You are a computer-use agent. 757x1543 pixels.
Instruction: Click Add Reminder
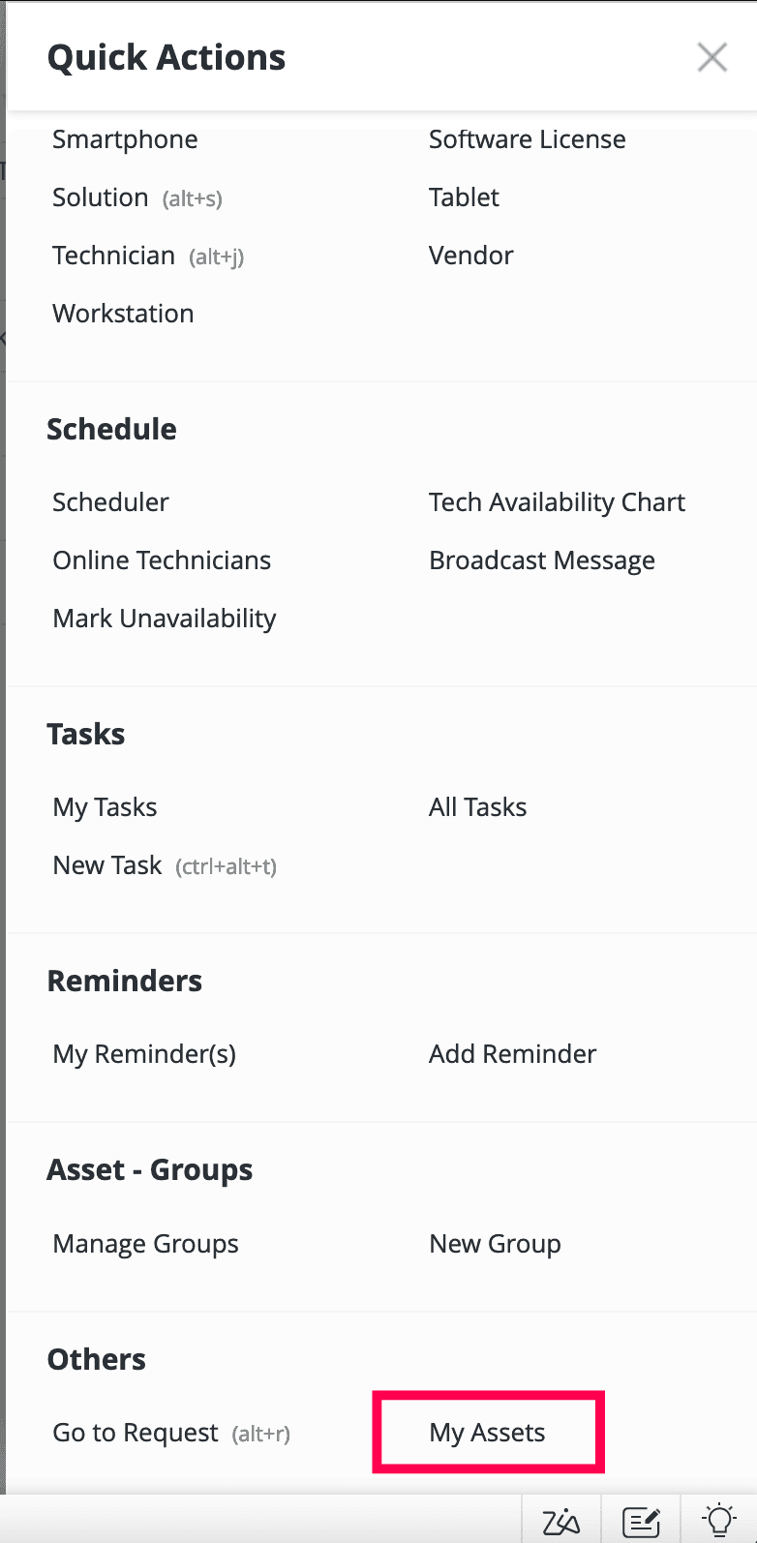(512, 1054)
